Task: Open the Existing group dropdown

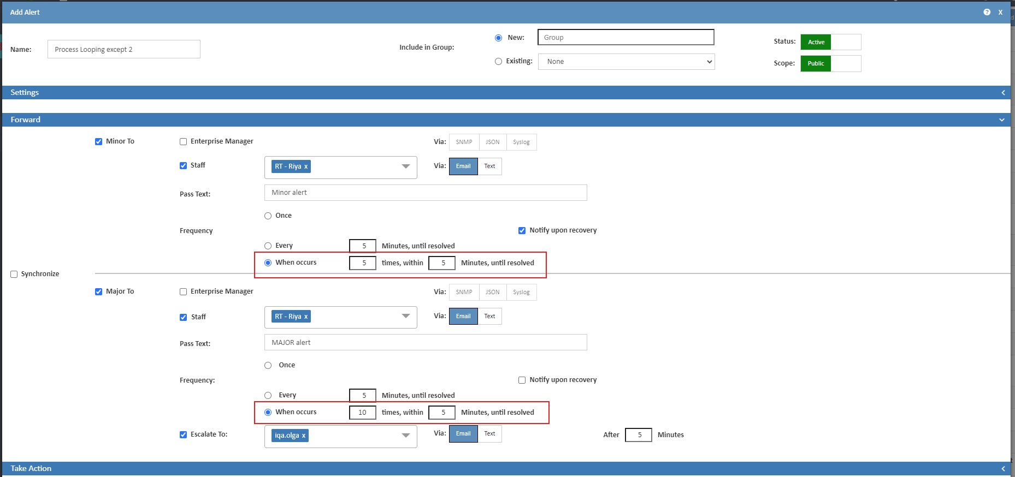Action: [x=626, y=62]
